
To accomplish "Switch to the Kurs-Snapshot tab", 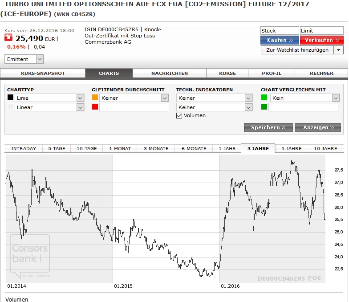I will [43, 73].
